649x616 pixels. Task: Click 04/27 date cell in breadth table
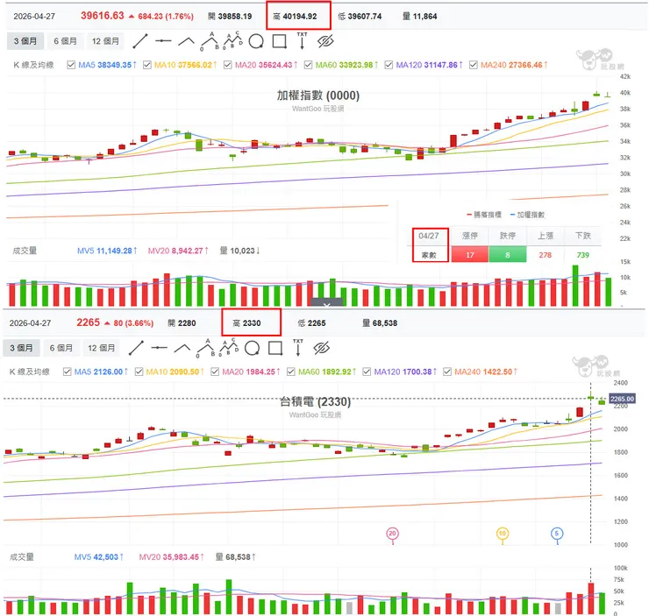(x=428, y=236)
